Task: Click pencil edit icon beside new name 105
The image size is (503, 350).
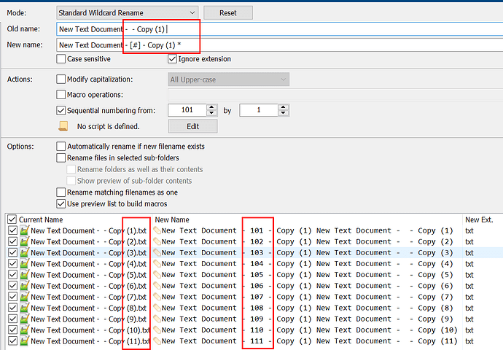Action: (157, 275)
